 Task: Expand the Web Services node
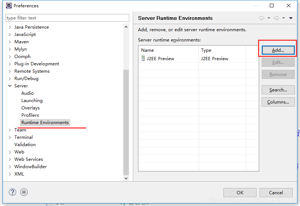(10, 159)
